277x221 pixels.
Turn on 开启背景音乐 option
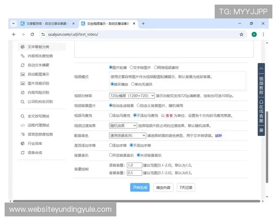coord(111,155)
